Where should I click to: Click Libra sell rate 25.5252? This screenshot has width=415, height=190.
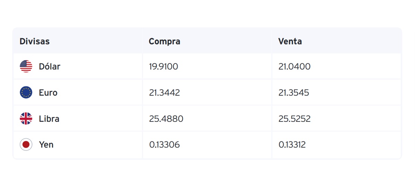click(295, 119)
